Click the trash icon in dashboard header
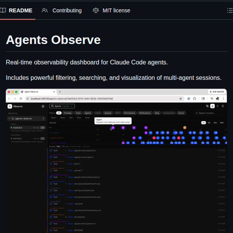The height and width of the screenshot is (233, 233). [x=223, y=106]
